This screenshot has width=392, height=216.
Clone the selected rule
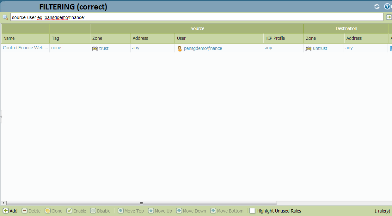53,211
